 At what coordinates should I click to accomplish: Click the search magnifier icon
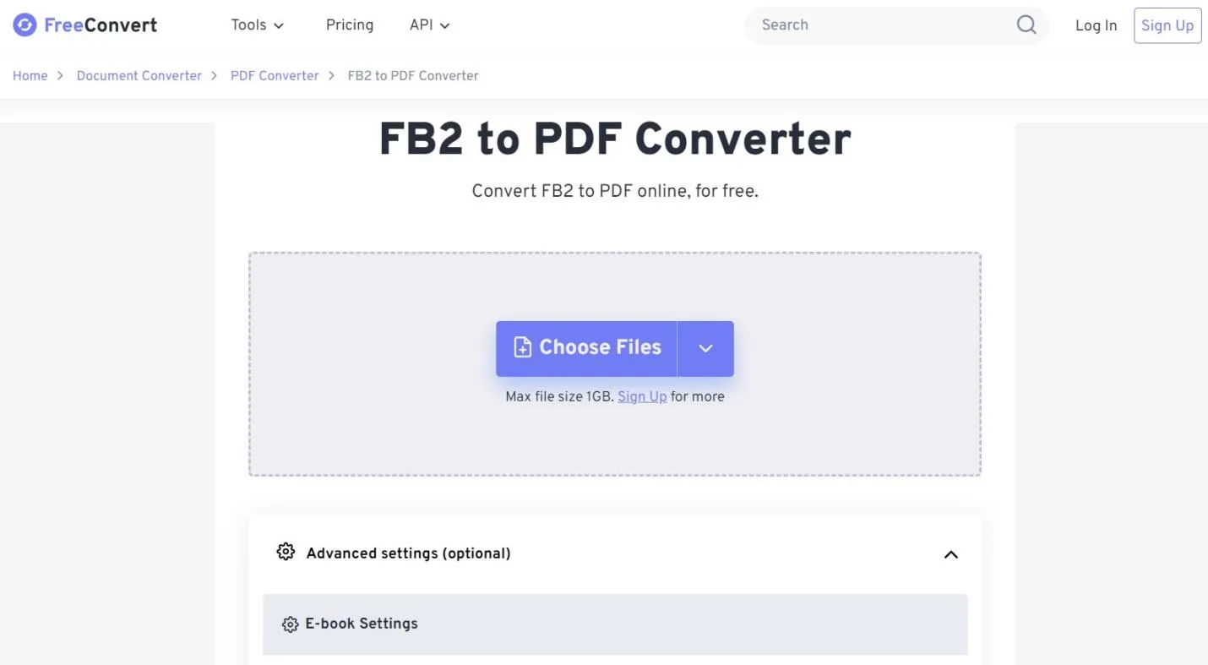click(1026, 25)
